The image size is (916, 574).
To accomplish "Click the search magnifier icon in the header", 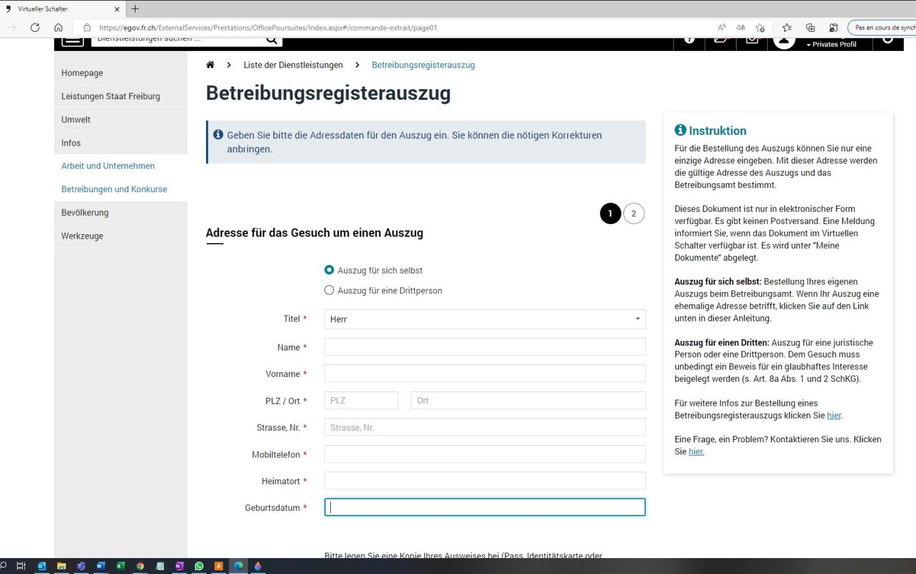I will (x=272, y=40).
